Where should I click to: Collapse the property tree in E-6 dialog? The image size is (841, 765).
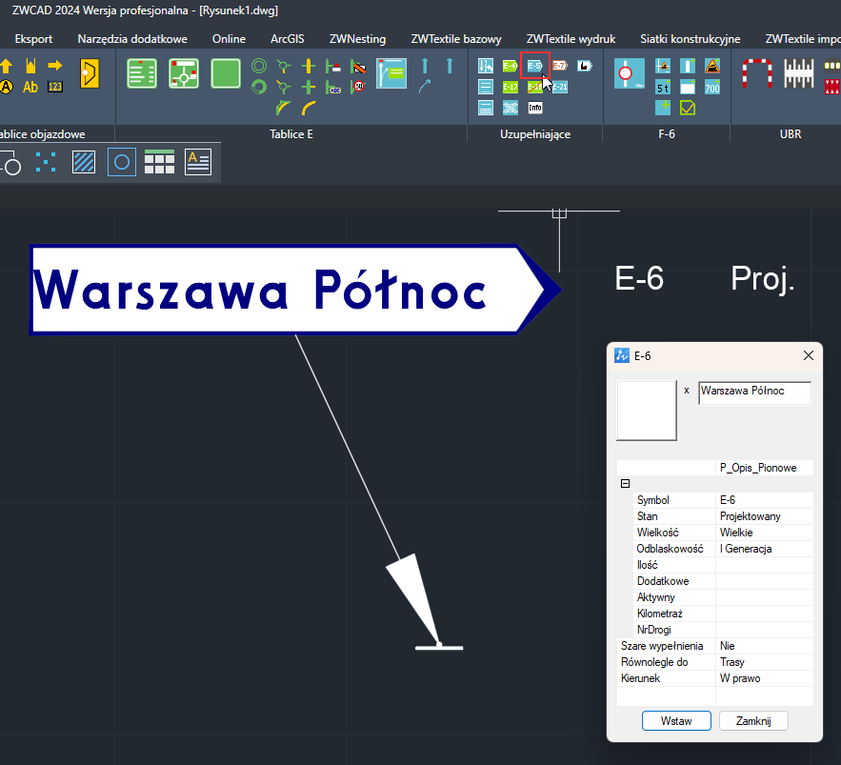(x=626, y=484)
